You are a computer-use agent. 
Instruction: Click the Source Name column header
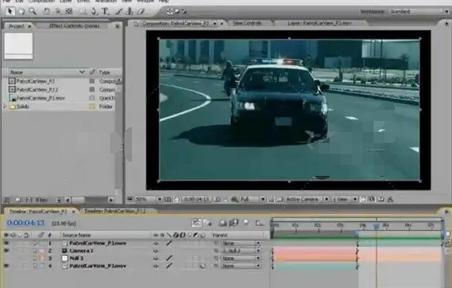pyautogui.click(x=76, y=235)
